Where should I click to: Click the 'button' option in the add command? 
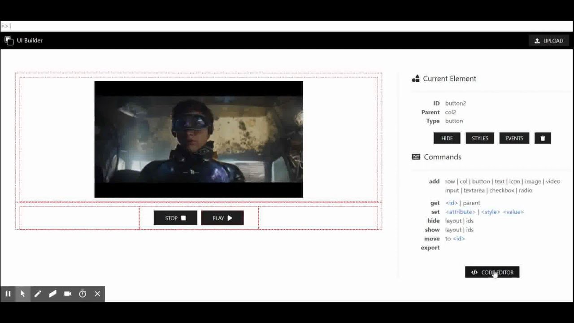[x=481, y=181]
